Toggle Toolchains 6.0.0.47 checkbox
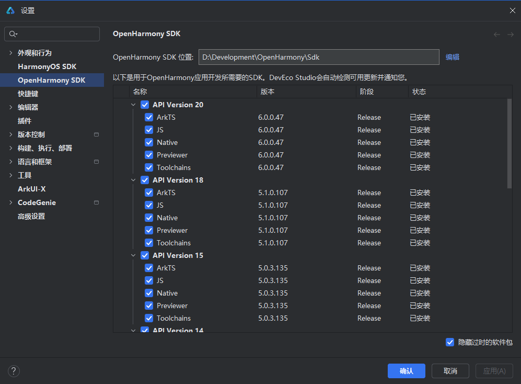This screenshot has width=521, height=384. [149, 167]
